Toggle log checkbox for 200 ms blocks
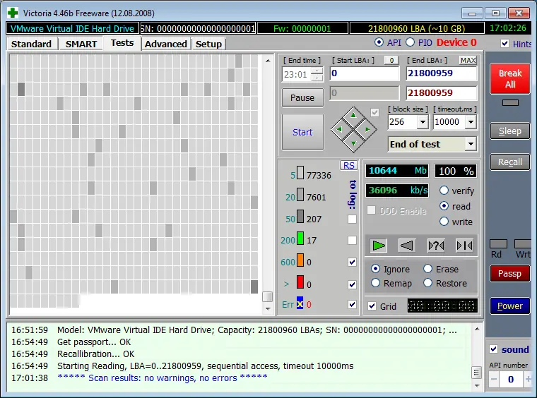This screenshot has width=537, height=398. (x=352, y=240)
